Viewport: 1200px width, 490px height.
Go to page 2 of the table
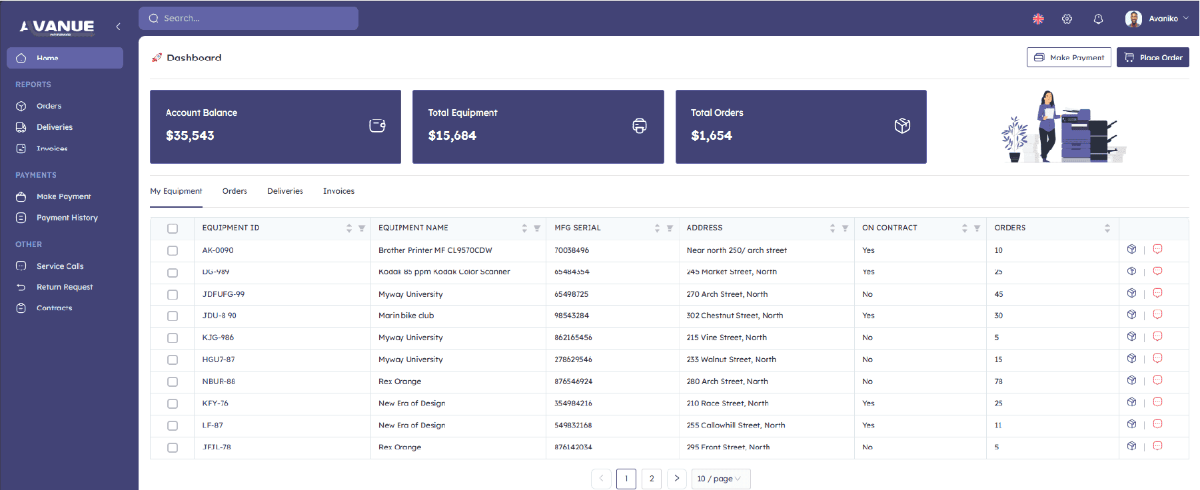(x=652, y=479)
